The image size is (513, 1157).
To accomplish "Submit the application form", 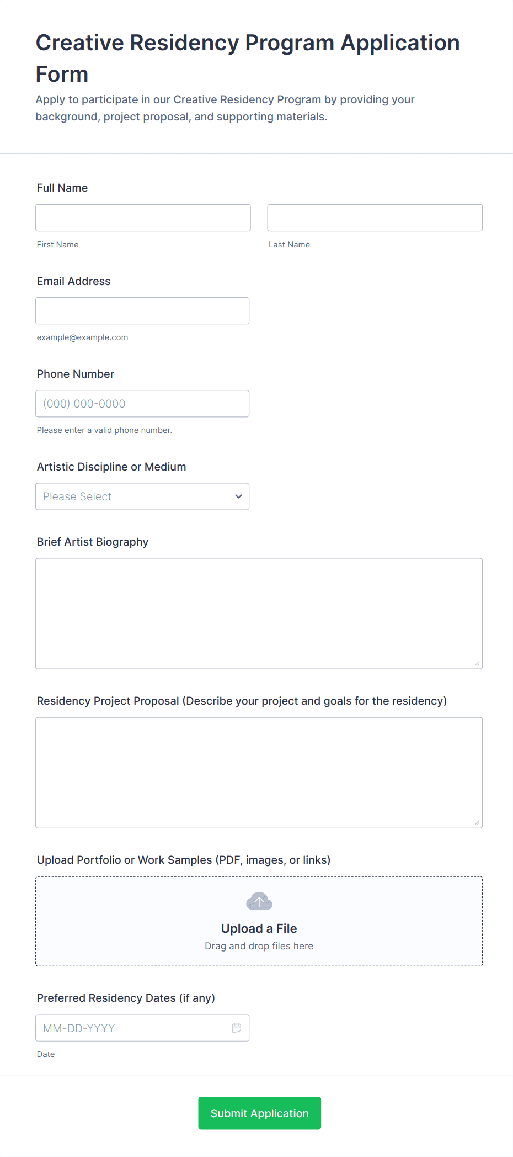I will pos(259,1113).
